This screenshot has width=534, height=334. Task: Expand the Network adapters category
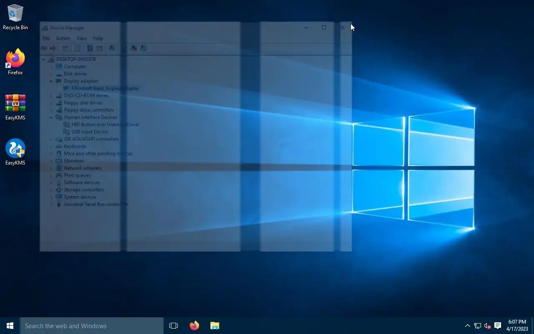[x=51, y=168]
